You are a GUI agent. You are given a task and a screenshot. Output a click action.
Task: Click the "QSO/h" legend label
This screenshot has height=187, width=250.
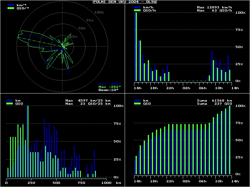[149, 11]
